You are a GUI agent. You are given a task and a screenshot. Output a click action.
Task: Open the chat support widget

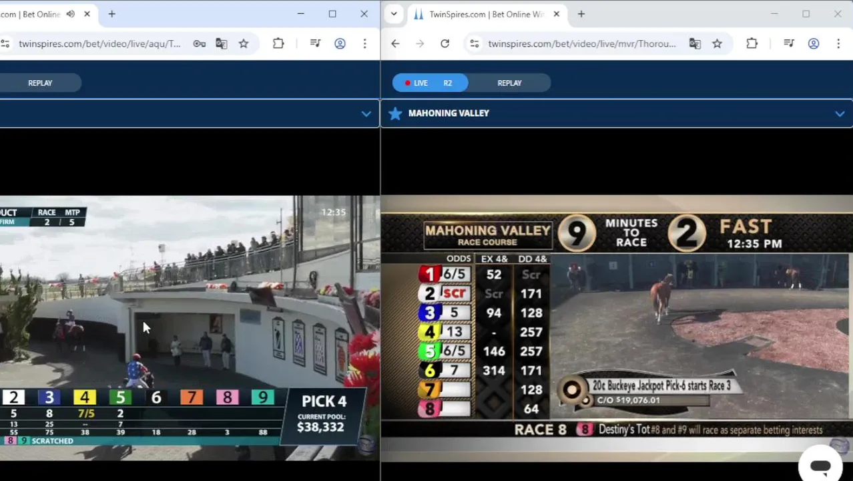click(820, 466)
